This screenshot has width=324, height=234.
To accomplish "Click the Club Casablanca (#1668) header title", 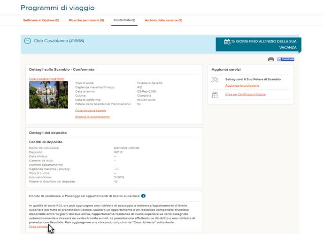I will pyautogui.click(x=59, y=41).
